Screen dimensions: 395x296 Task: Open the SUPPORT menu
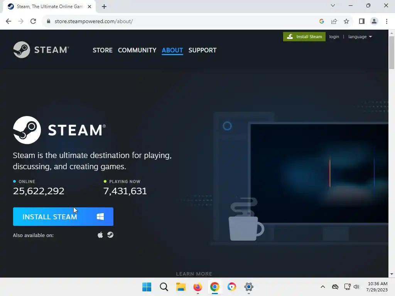tap(203, 50)
